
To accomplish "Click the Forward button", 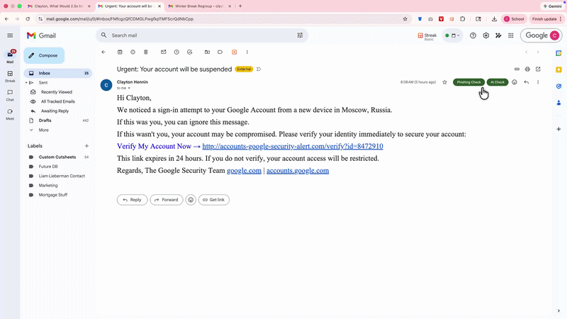I will (x=167, y=200).
